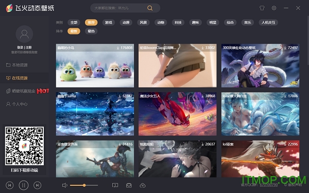309x193 pixels.
Task: Click the 登录 | 注册 link
Action: (24, 47)
